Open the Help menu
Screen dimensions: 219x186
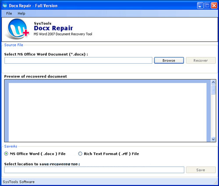[x=21, y=14]
